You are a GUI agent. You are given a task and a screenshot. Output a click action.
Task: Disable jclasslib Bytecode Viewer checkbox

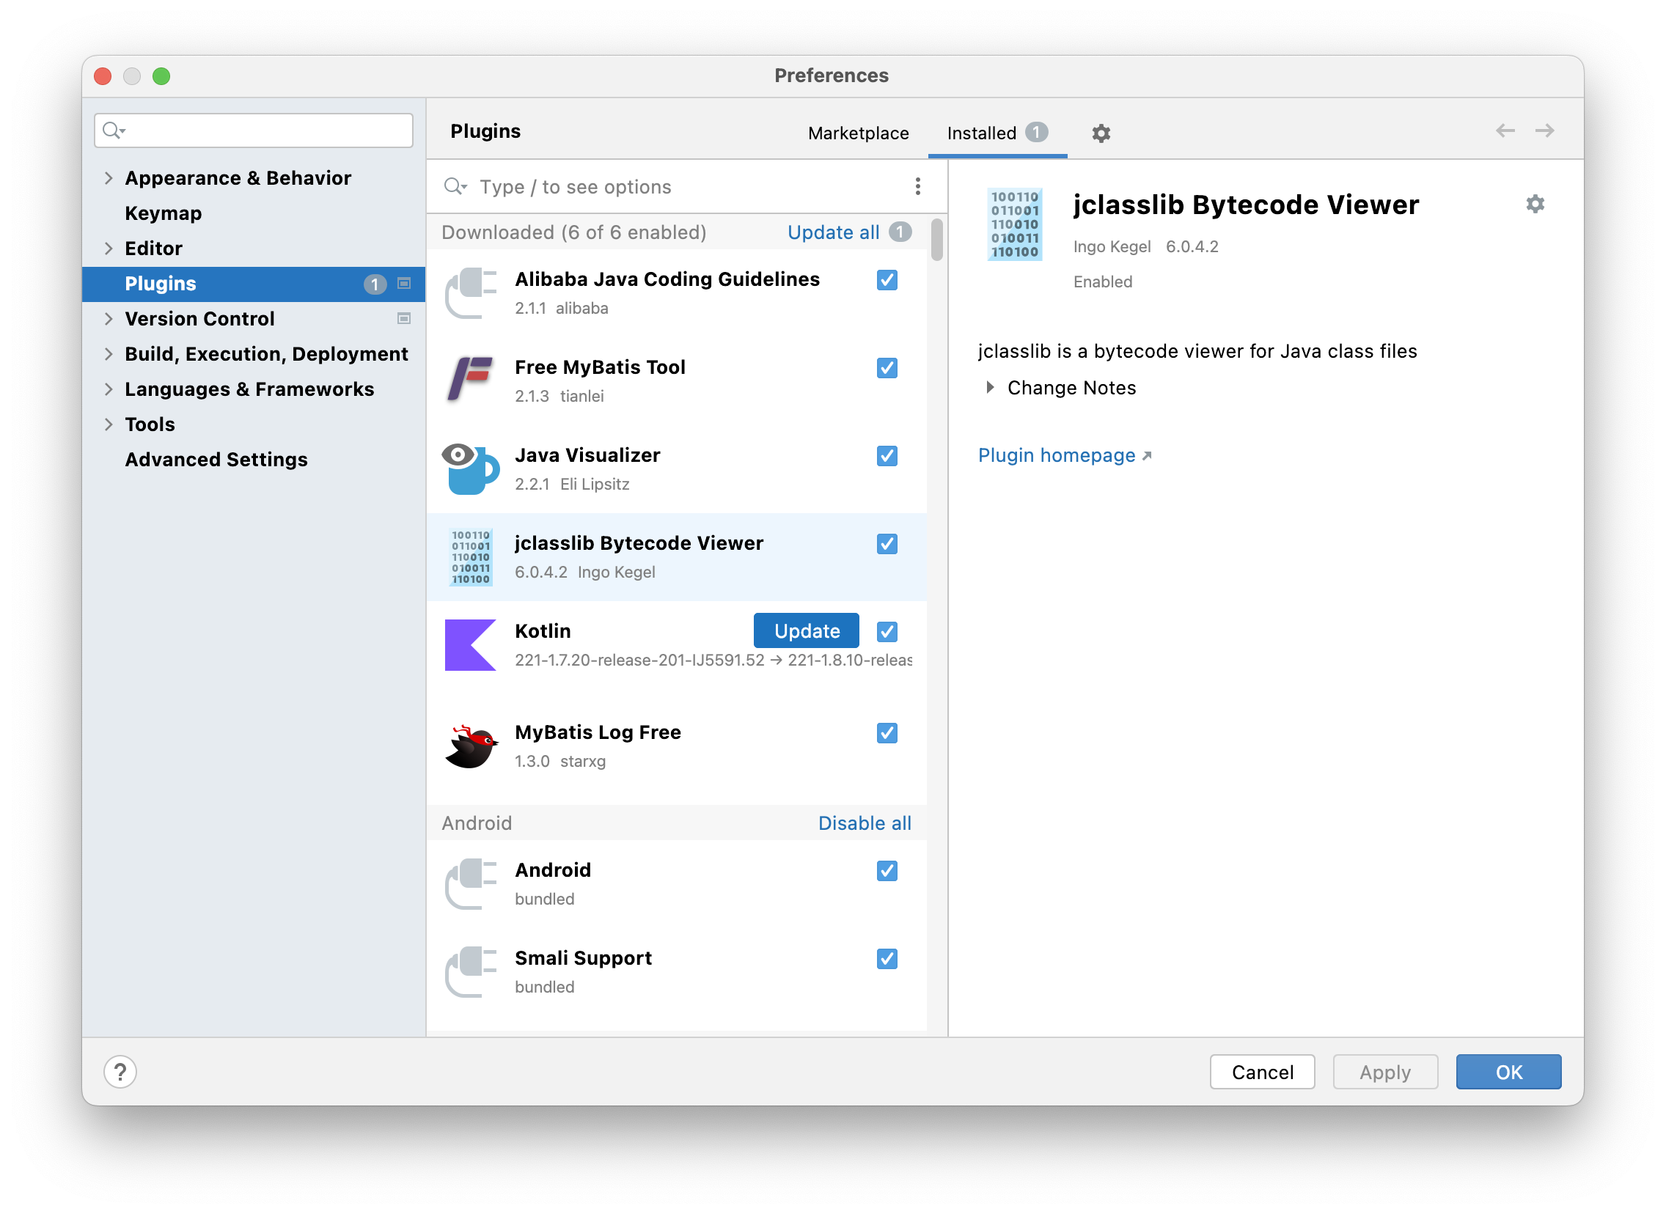[887, 544]
